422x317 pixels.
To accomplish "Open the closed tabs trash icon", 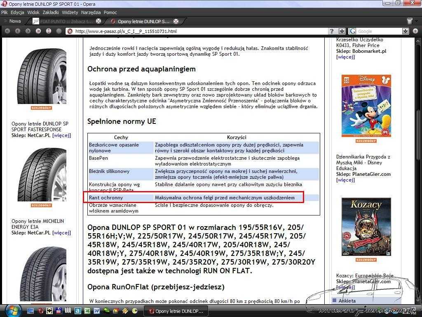I will coord(410,21).
